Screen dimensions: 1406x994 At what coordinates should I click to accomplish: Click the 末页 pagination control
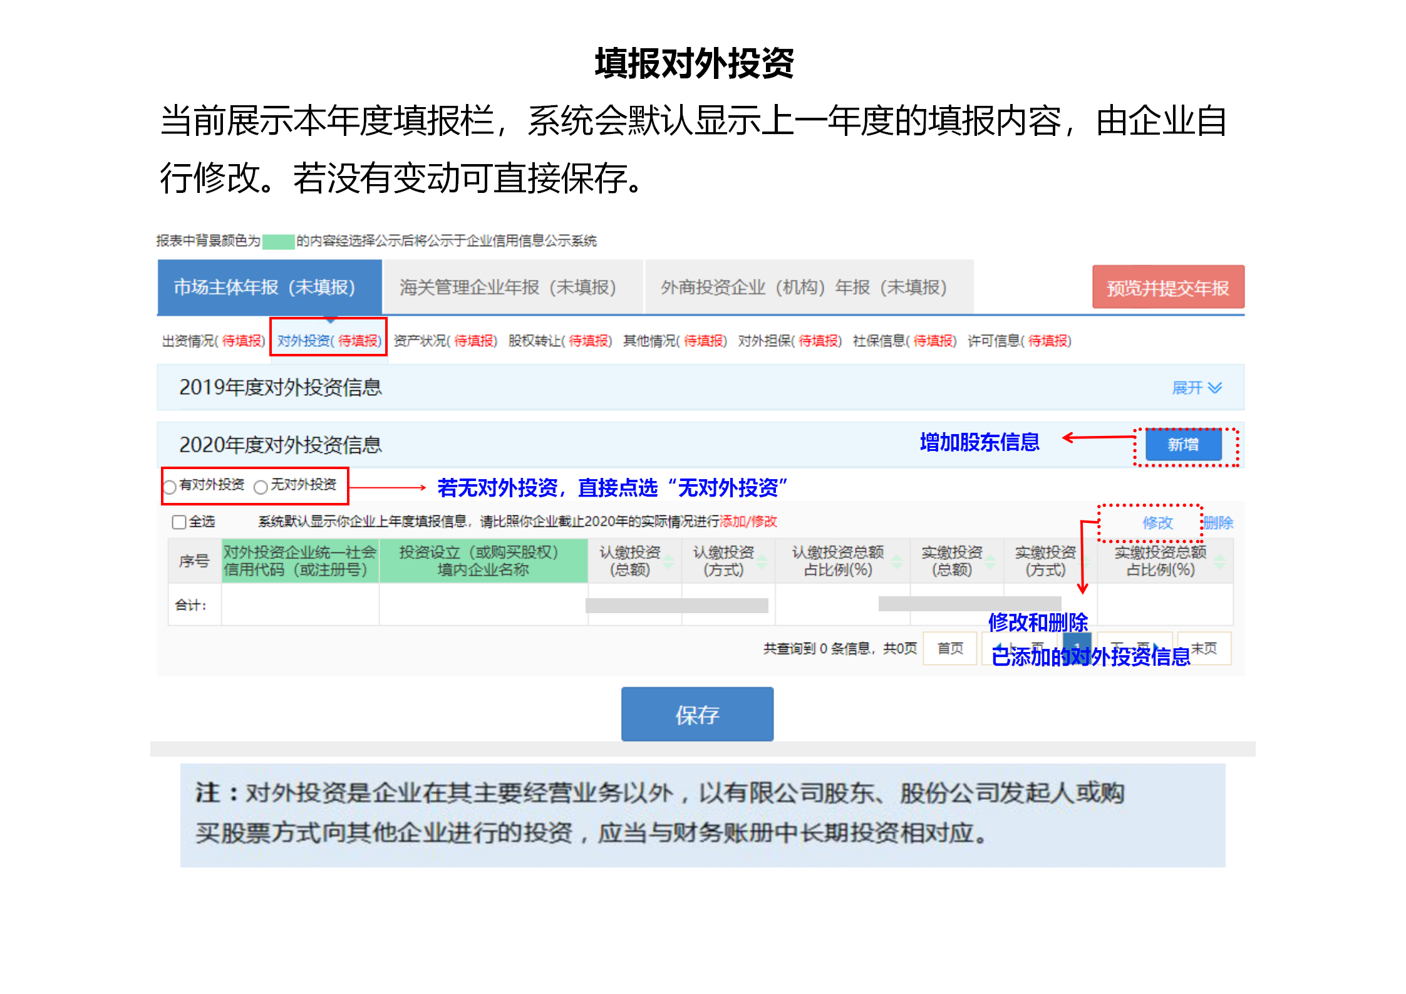[1203, 647]
